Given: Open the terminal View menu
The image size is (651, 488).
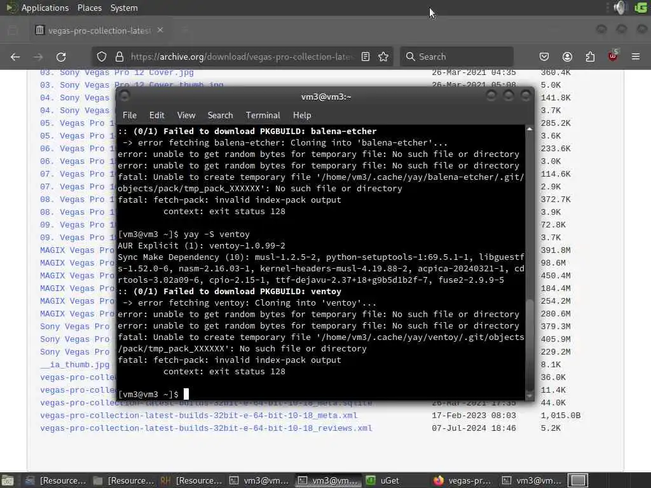Looking at the screenshot, I should point(186,116).
